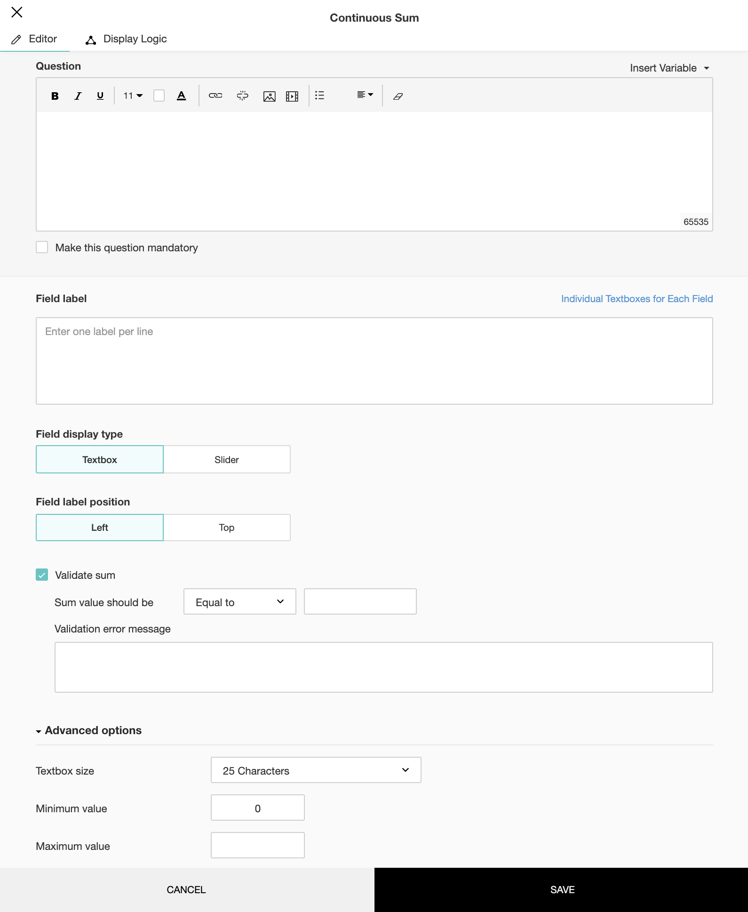Click 'Individual Textboxes for Each Field' link
This screenshot has width=748, height=912.
[x=637, y=299]
